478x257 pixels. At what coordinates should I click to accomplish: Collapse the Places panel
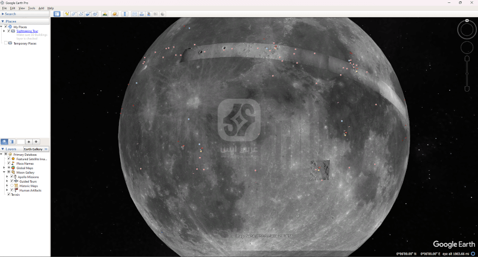coord(3,21)
